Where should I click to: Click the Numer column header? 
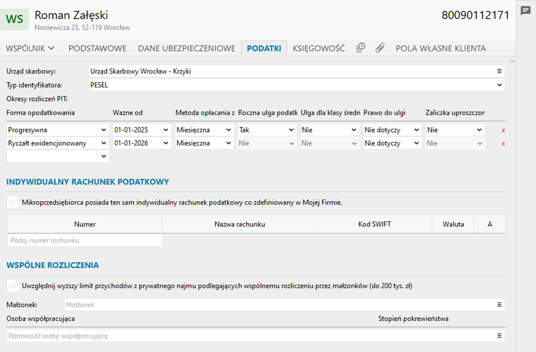(x=85, y=224)
